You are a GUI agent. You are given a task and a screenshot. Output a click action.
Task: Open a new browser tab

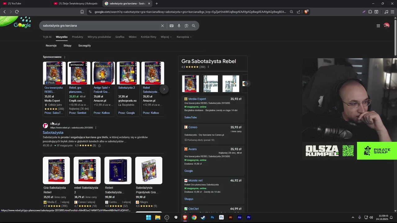click(x=157, y=3)
